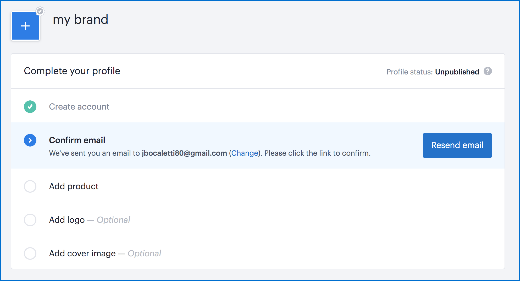The image size is (520, 281).
Task: Click the Unpublished profile status text
Action: click(x=457, y=72)
